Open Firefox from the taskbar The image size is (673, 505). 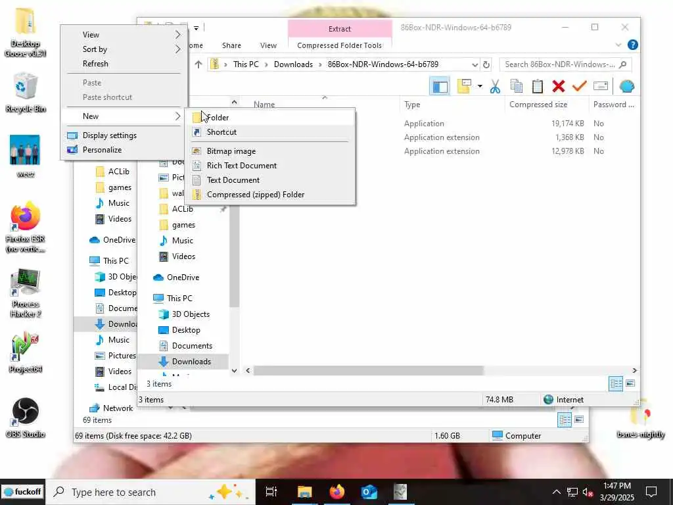337,492
